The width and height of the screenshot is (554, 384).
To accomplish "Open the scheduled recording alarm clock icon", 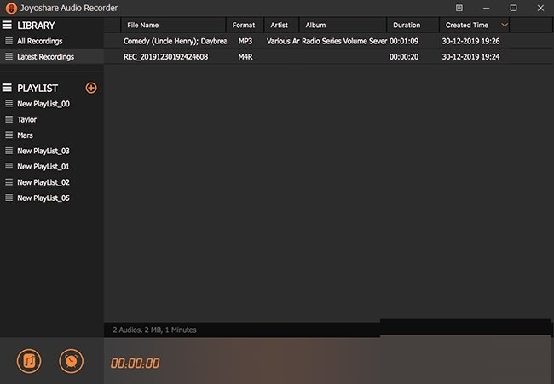I will [72, 360].
